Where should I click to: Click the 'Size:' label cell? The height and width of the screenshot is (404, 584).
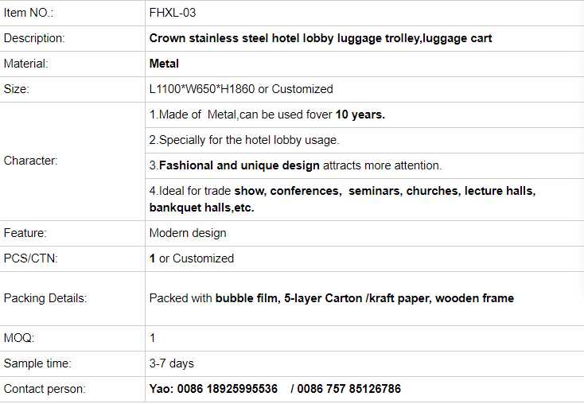click(17, 89)
